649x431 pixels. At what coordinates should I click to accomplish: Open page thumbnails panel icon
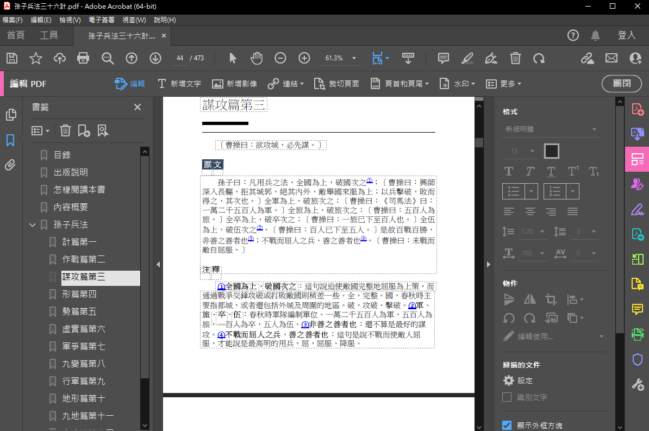point(11,115)
